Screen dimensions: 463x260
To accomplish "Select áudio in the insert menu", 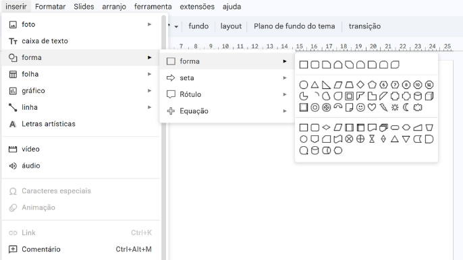I will click(81, 166).
